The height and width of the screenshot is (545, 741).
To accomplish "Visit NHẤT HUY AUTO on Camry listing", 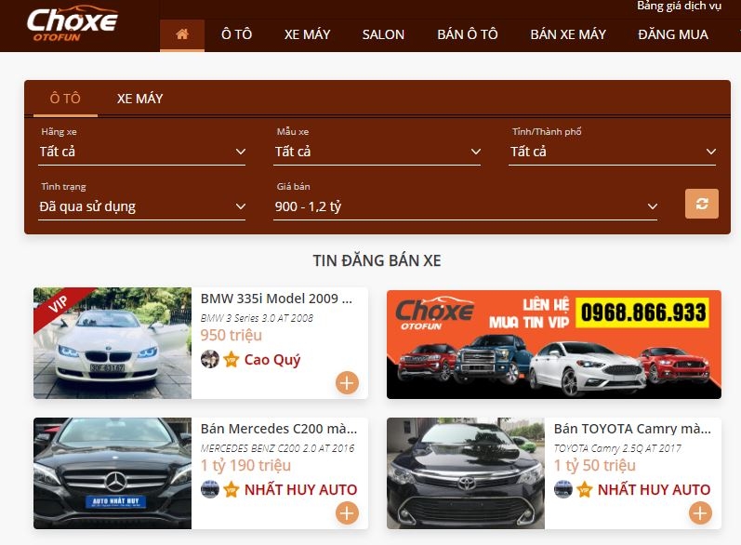I will (654, 490).
